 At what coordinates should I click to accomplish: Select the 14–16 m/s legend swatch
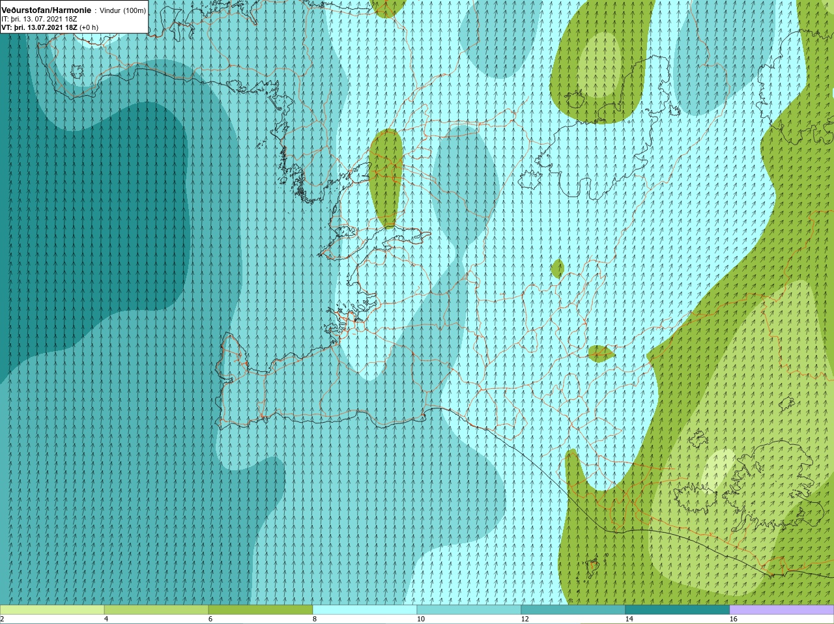(x=678, y=610)
